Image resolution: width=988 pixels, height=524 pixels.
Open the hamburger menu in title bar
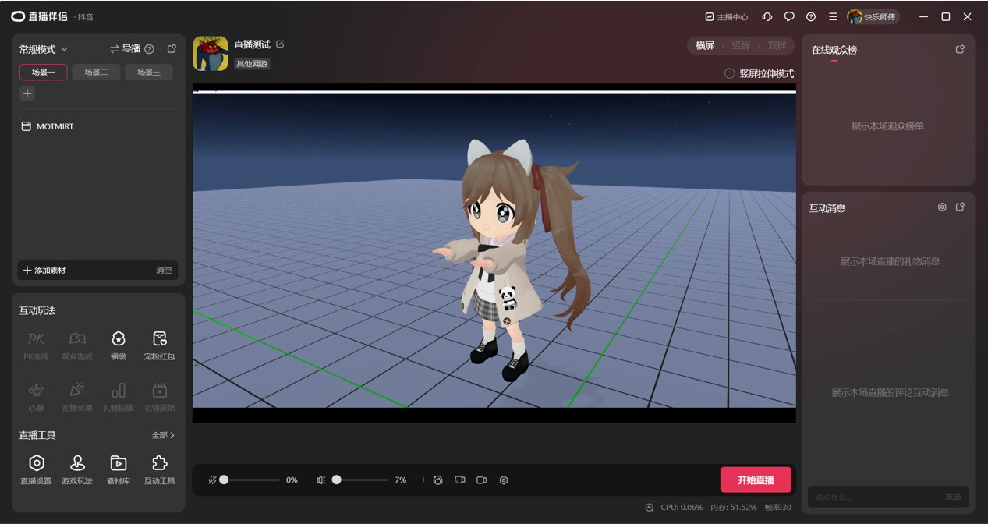833,16
